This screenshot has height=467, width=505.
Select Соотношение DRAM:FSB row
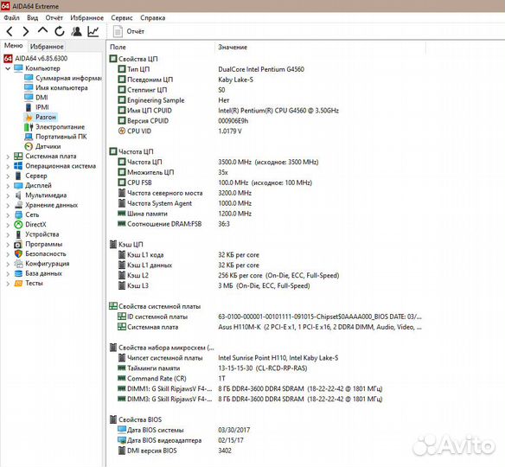pyautogui.click(x=174, y=224)
